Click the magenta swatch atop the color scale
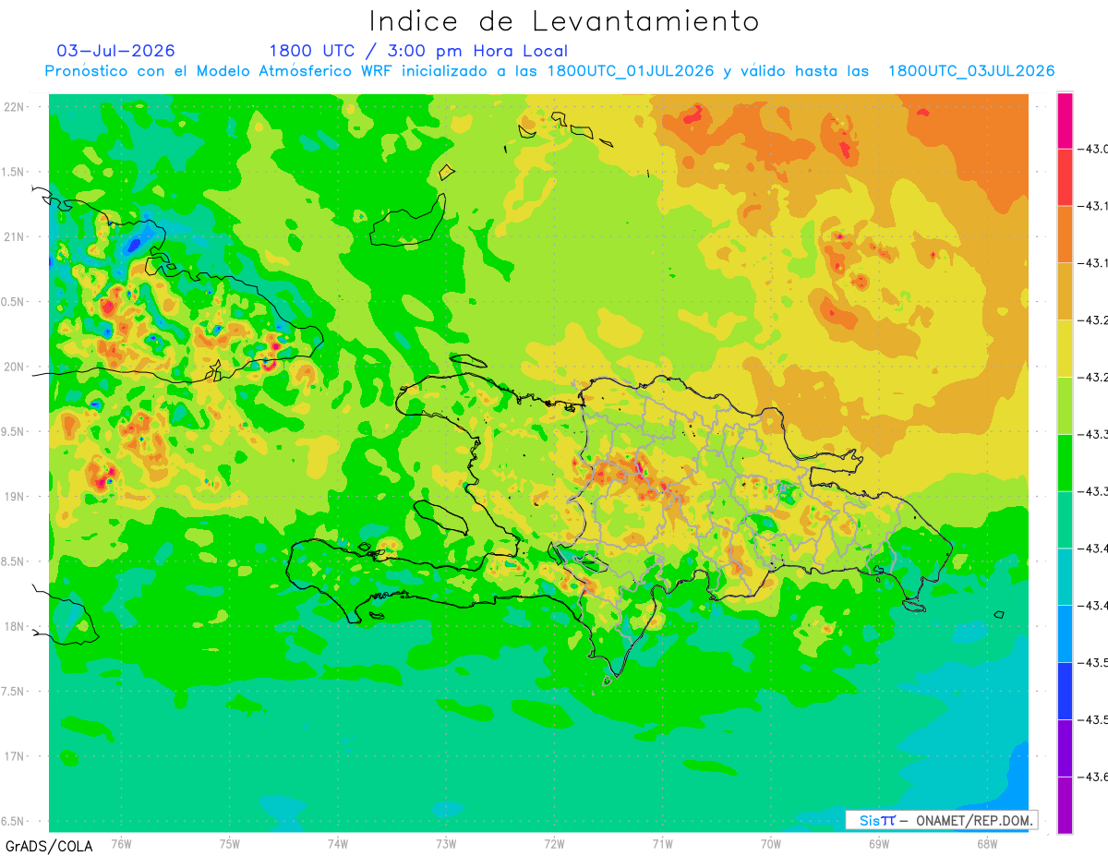The height and width of the screenshot is (856, 1108). pyautogui.click(x=1065, y=120)
